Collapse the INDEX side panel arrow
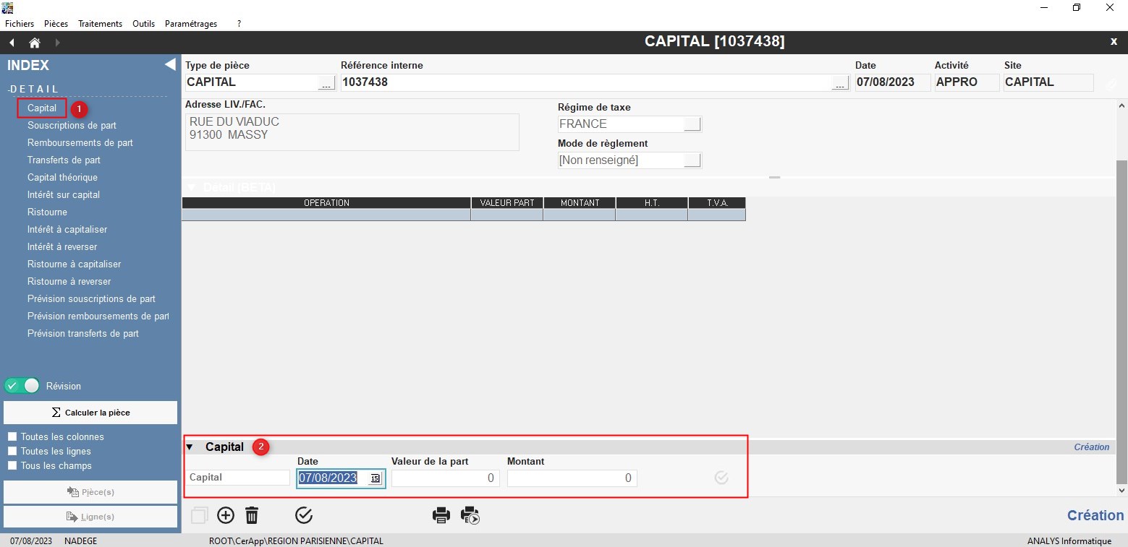Image resolution: width=1128 pixels, height=547 pixels. pos(170,65)
